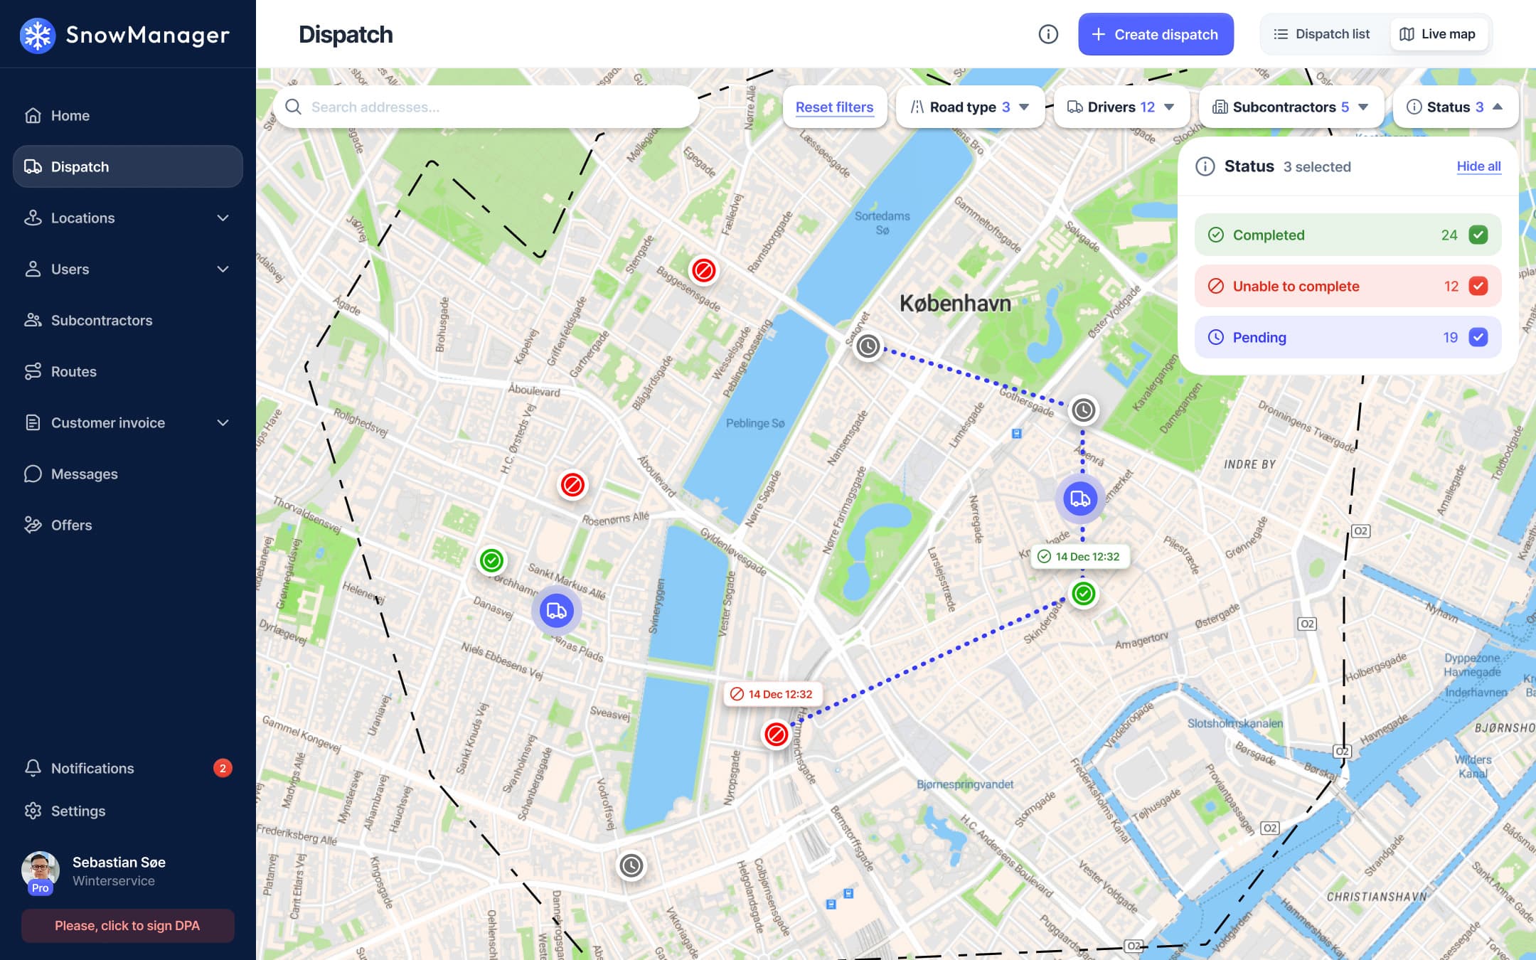The height and width of the screenshot is (960, 1536).
Task: Switch to the Dispatch list view
Action: coord(1322,34)
